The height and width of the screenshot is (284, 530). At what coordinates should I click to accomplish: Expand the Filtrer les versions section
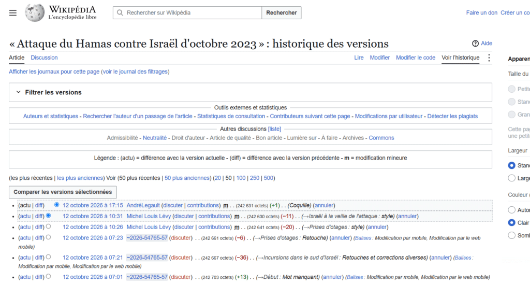coord(250,92)
